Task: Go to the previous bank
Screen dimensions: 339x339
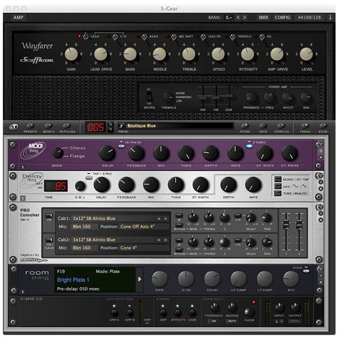Action: point(238,18)
